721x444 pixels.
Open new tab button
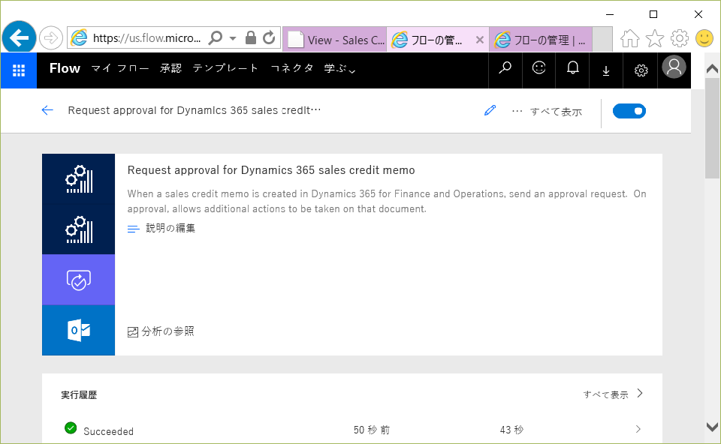click(x=602, y=40)
